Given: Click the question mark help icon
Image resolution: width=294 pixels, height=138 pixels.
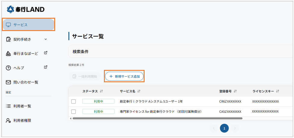Looking at the screenshot, I should (x=8, y=68).
